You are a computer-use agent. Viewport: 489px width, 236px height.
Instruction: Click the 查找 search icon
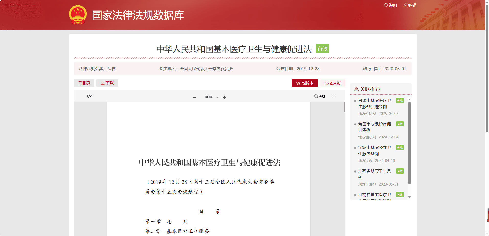click(x=320, y=96)
